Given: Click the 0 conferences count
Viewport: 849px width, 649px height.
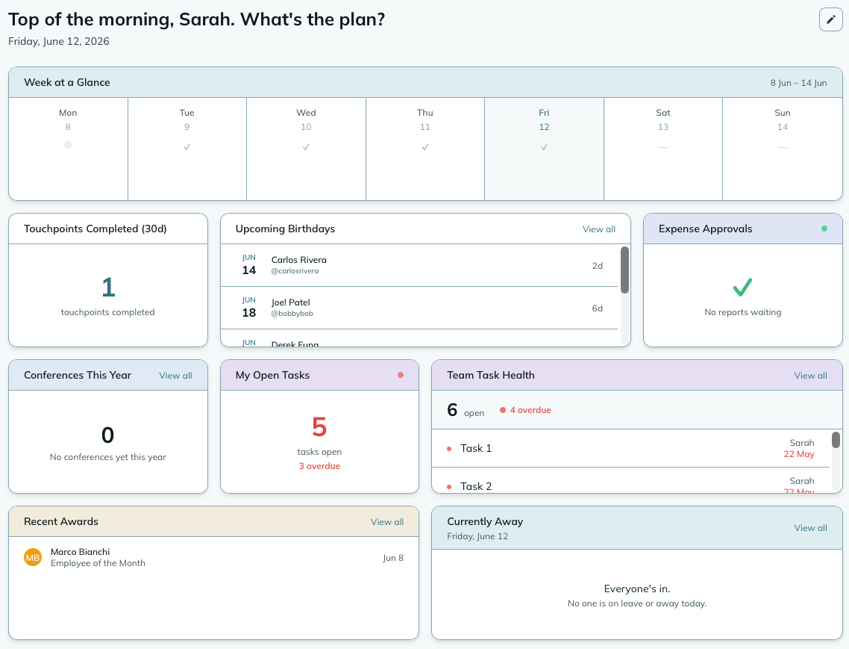Looking at the screenshot, I should [x=107, y=435].
